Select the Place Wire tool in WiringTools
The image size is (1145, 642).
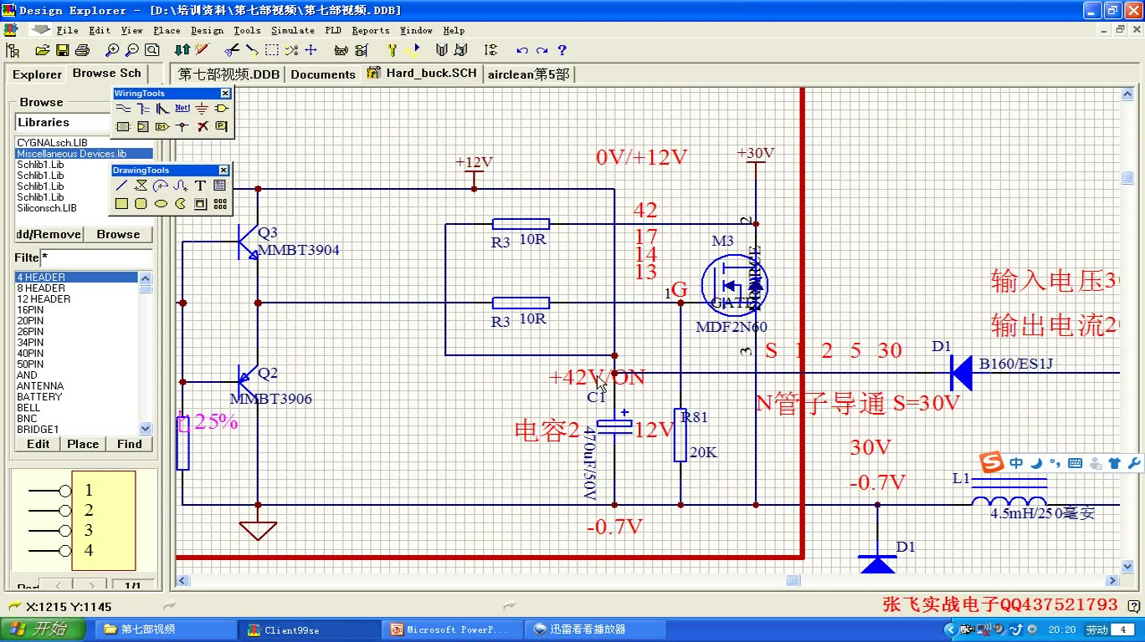123,109
